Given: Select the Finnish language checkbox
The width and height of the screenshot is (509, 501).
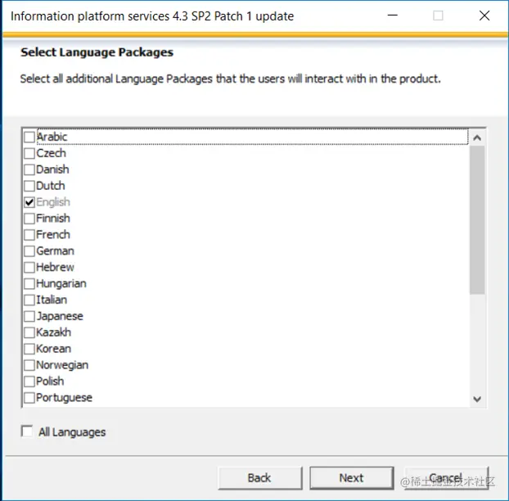Looking at the screenshot, I should click(29, 219).
